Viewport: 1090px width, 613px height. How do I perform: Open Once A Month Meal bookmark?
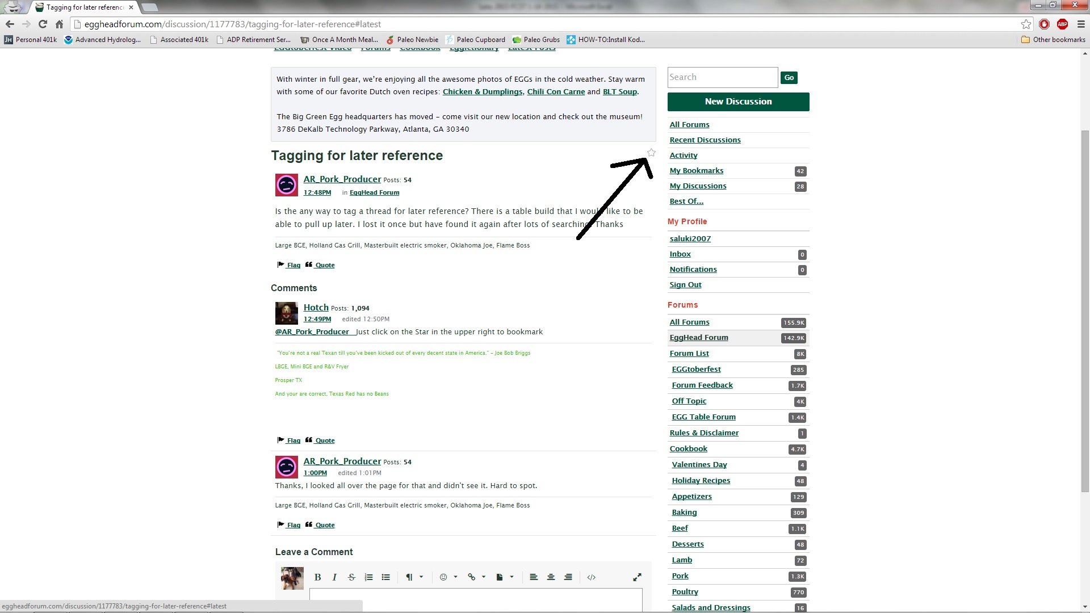point(339,40)
